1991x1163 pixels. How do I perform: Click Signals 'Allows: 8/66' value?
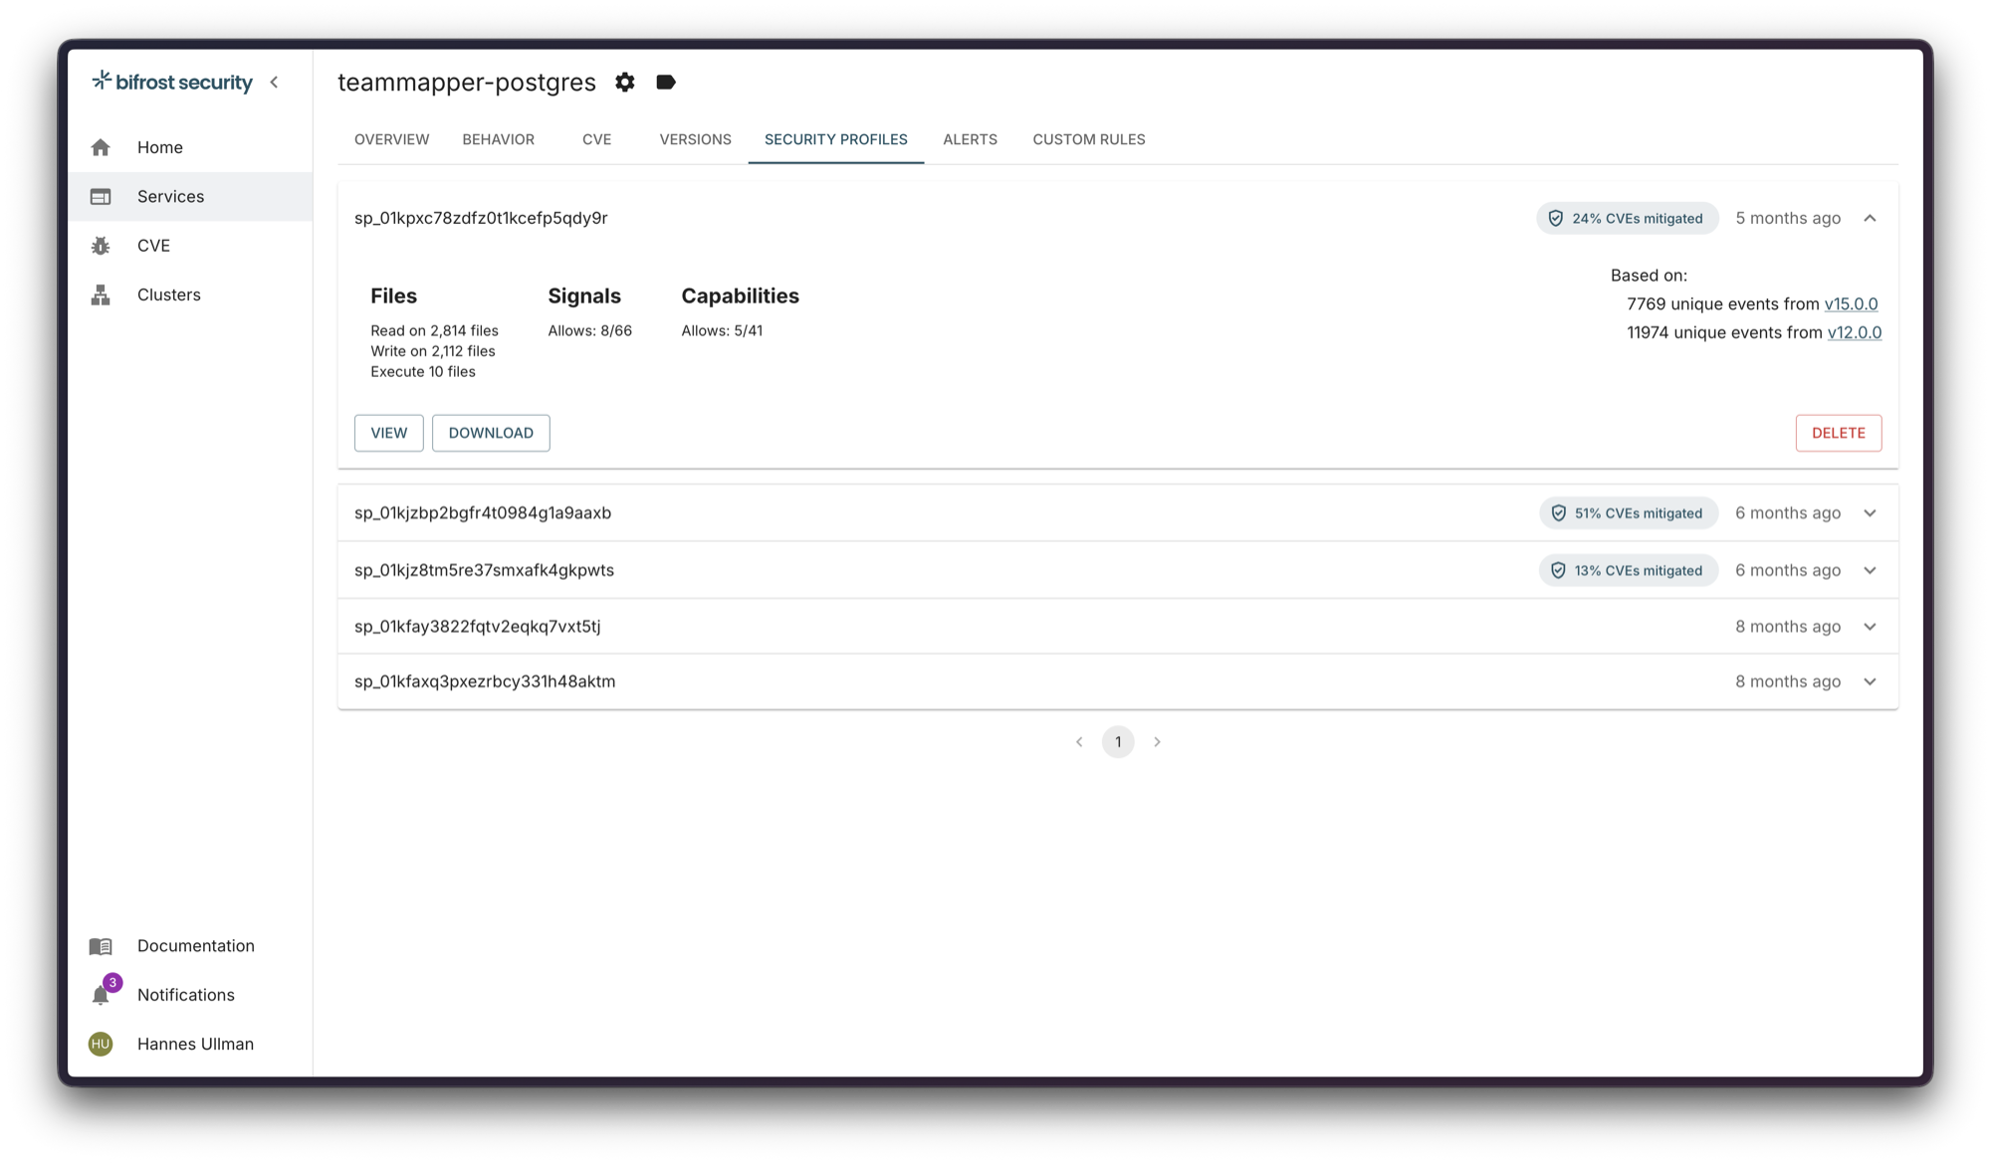(x=590, y=331)
